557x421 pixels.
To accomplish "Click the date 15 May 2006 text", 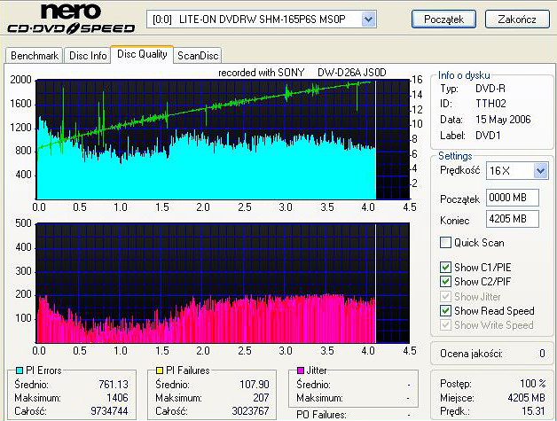I will (503, 120).
